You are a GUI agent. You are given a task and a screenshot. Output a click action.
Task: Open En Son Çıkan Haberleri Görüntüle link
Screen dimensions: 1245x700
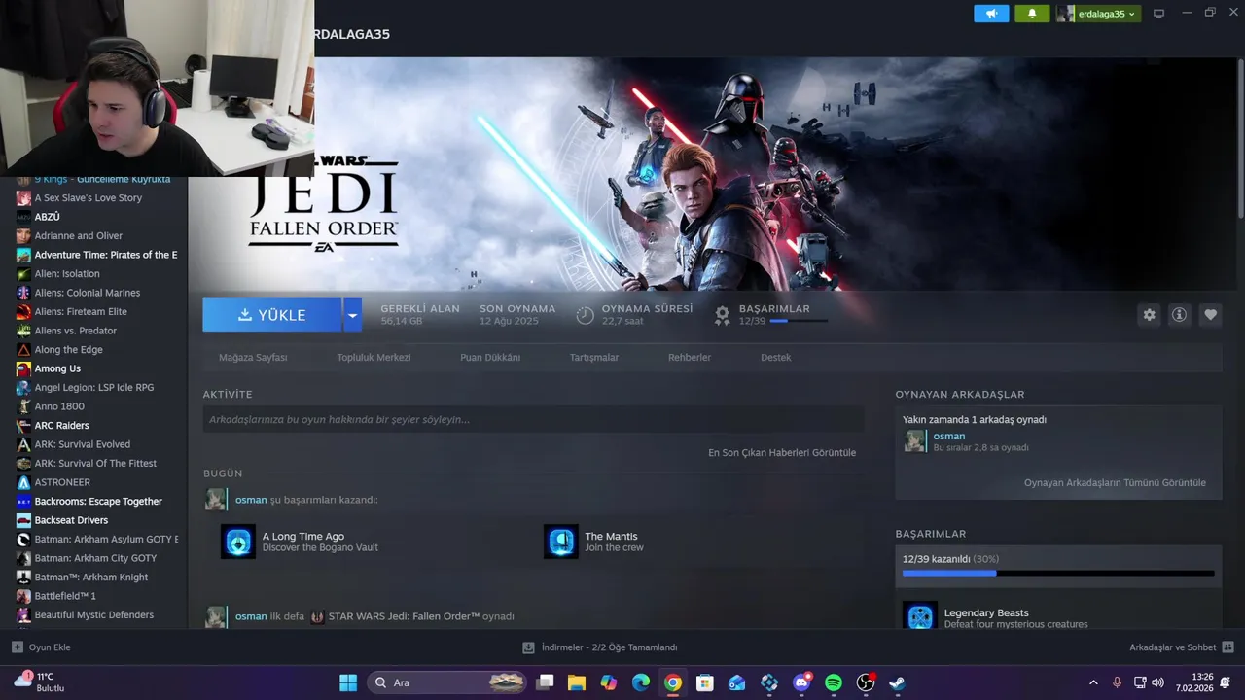(x=782, y=452)
